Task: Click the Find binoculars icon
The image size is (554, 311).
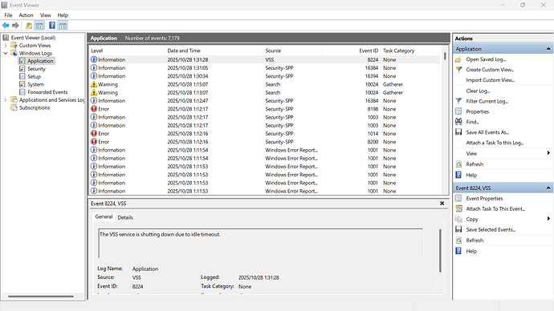Action: click(458, 122)
